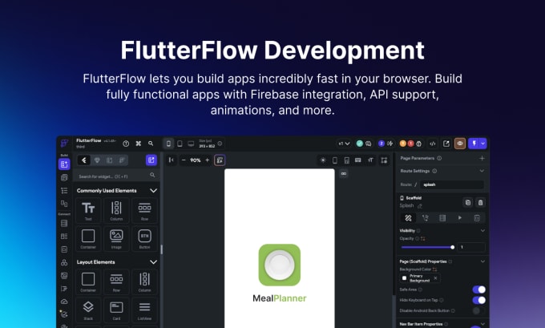545x328 pixels.
Task: Open the developer code view icon
Action: pyautogui.click(x=432, y=144)
